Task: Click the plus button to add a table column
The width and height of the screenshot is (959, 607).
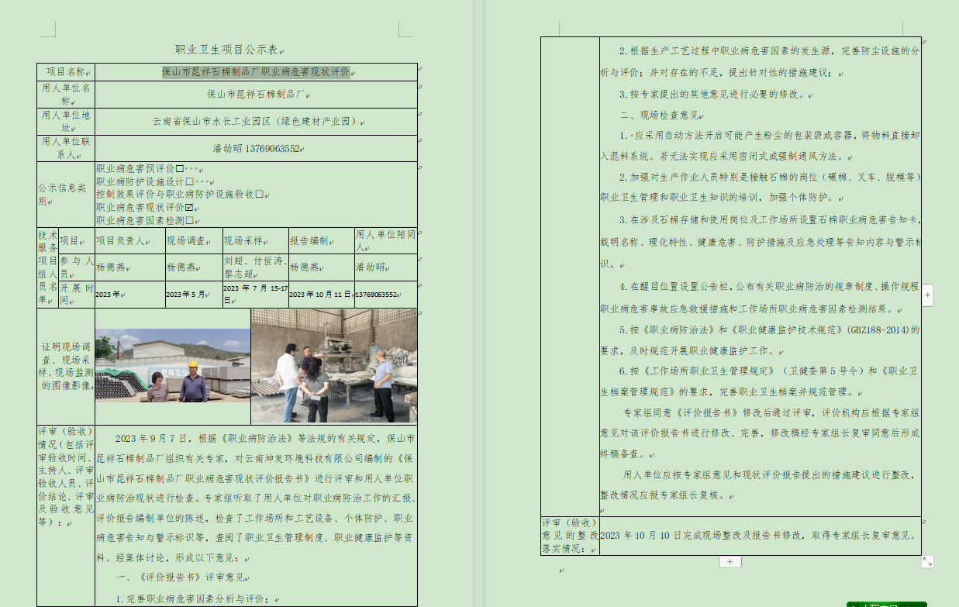Action: [928, 295]
